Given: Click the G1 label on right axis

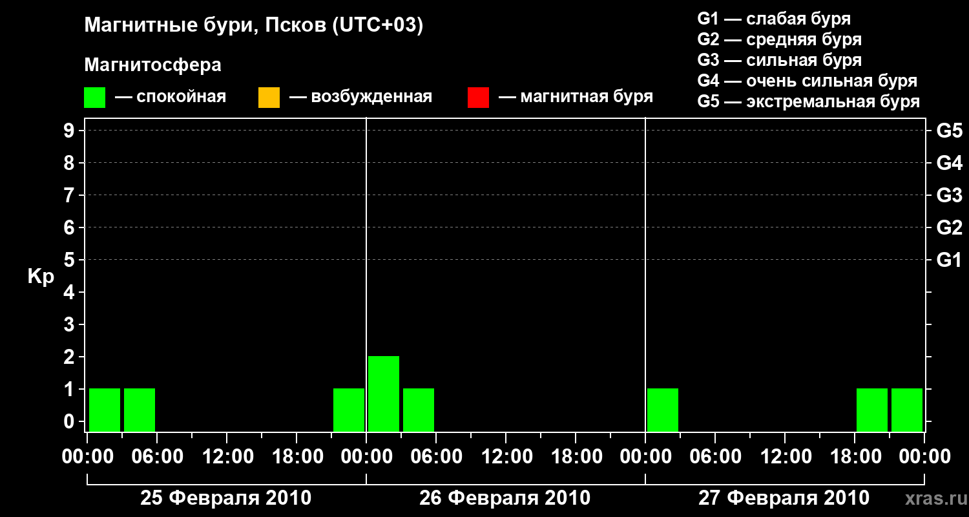Looking at the screenshot, I should coord(949,260).
